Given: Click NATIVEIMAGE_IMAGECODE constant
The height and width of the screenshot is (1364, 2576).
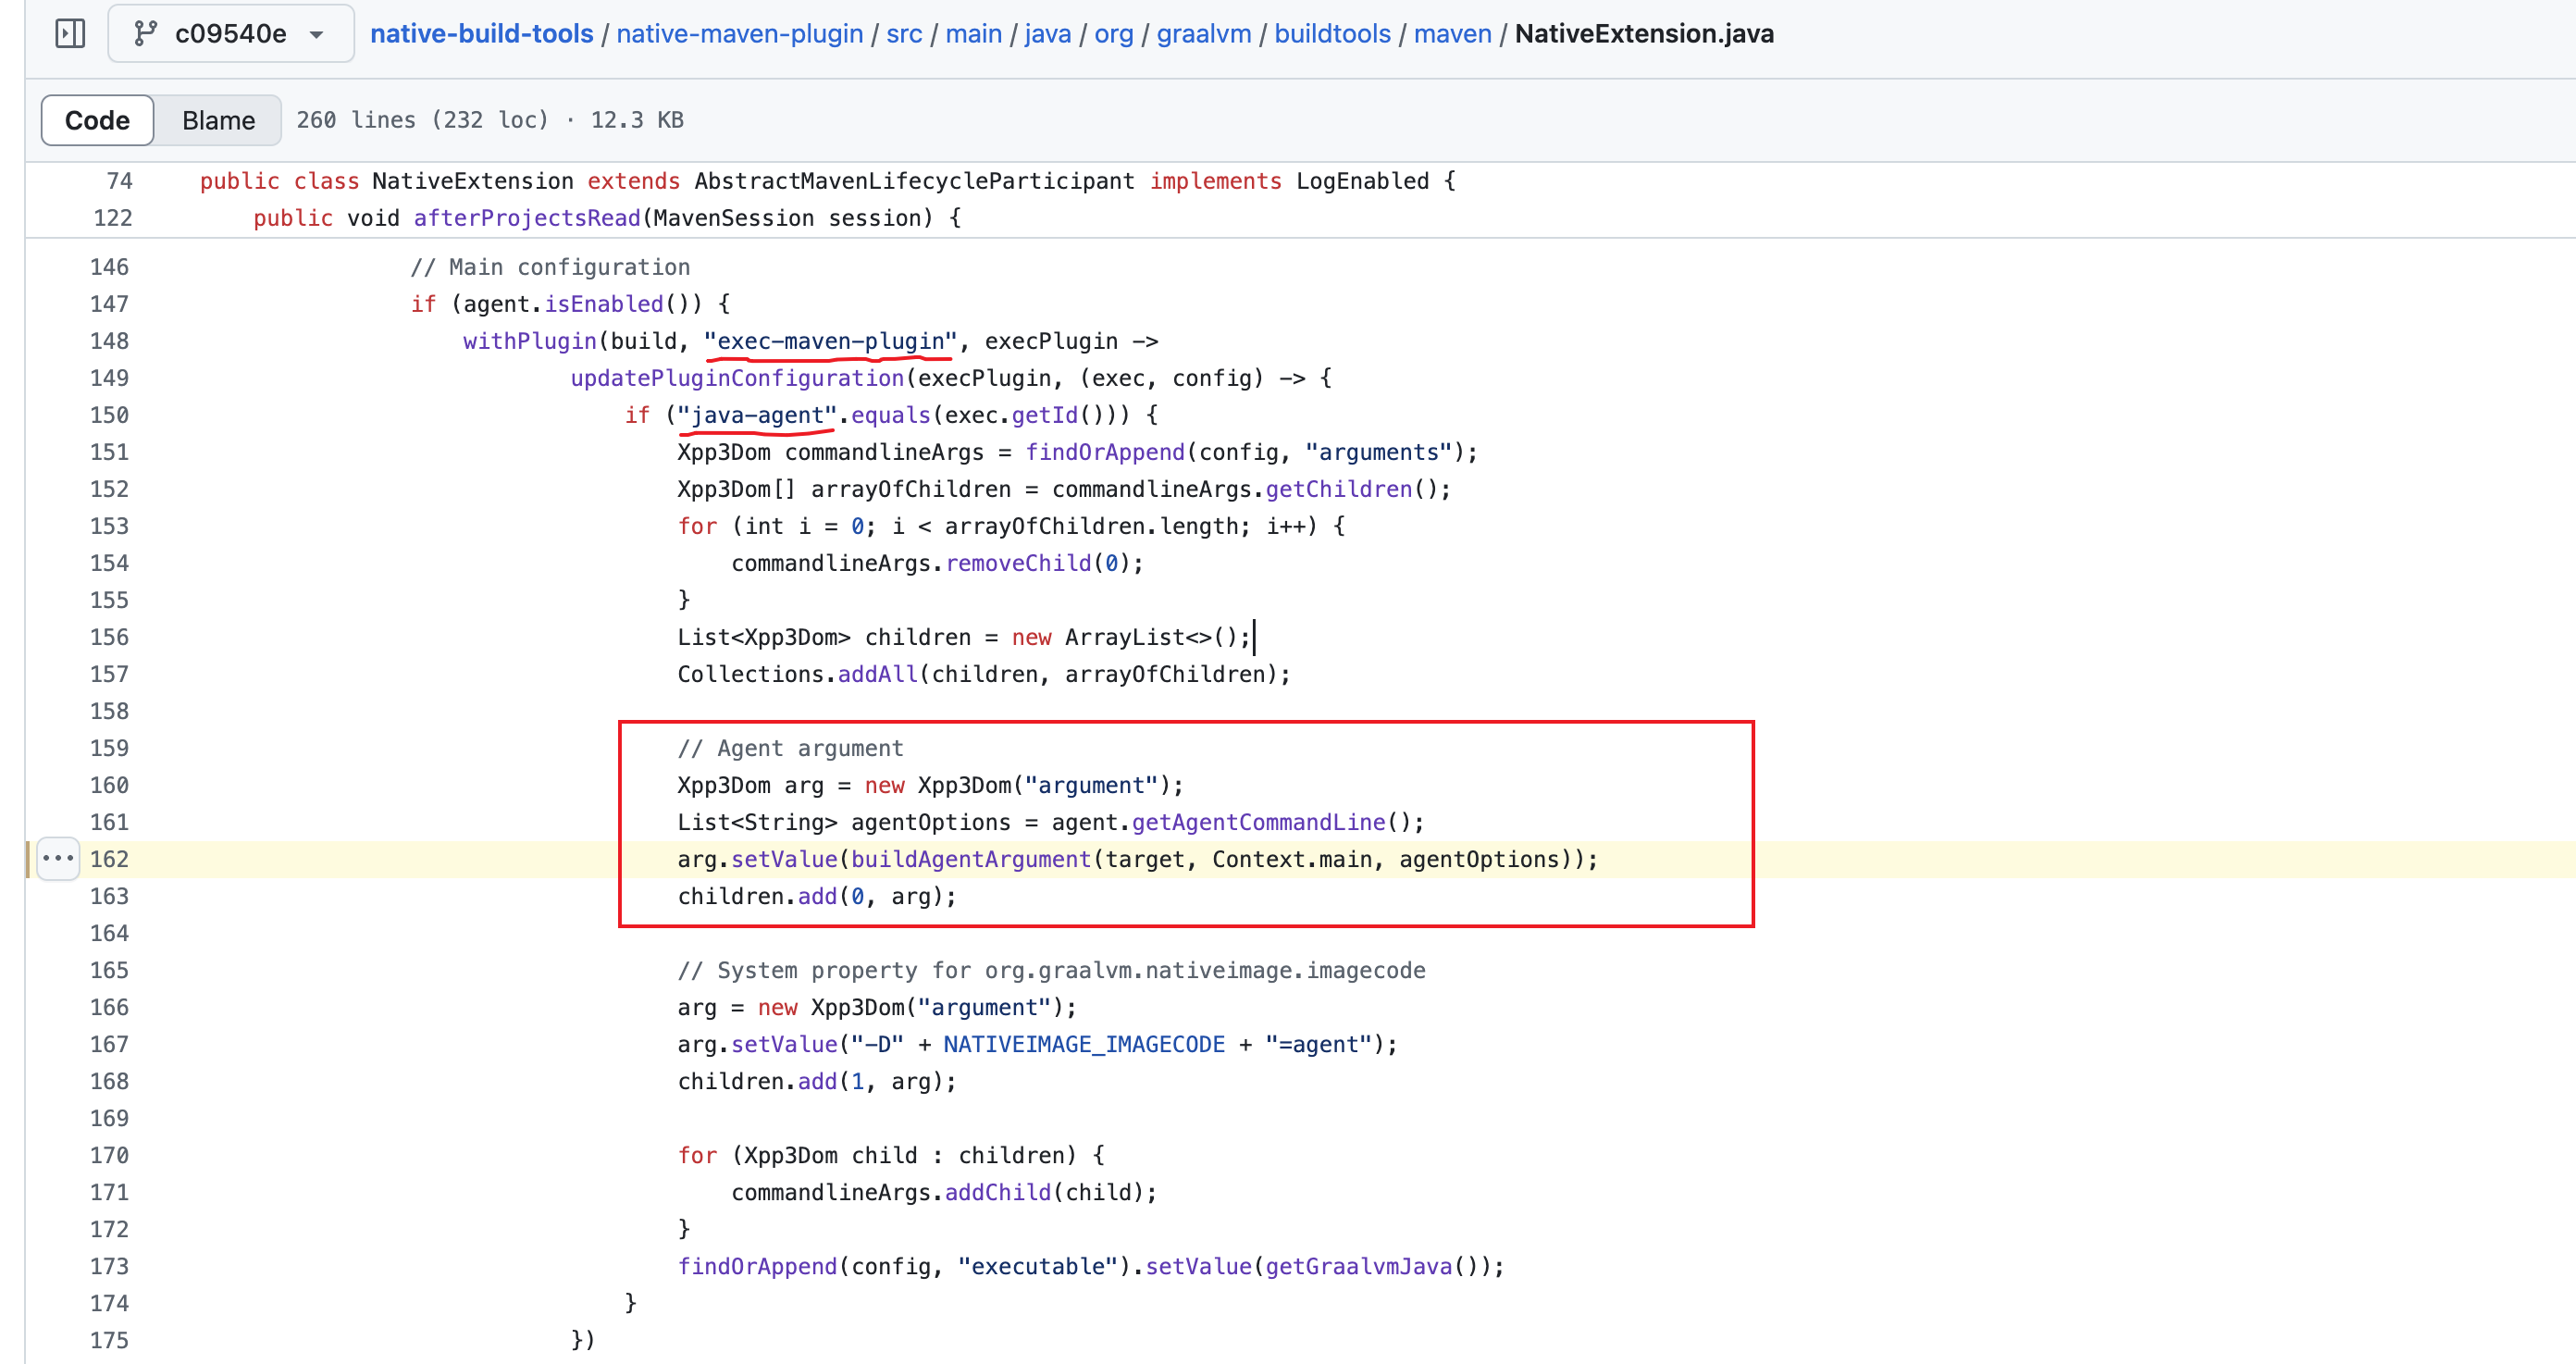Looking at the screenshot, I should click(x=1084, y=1044).
